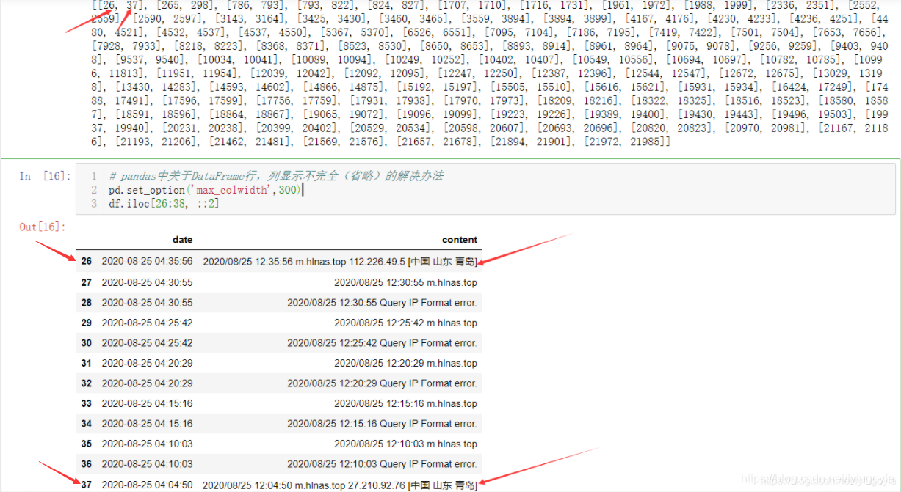This screenshot has height=492, width=901.
Task: Click content '12:25:42 m.hlnas.top'
Action: pos(405,323)
